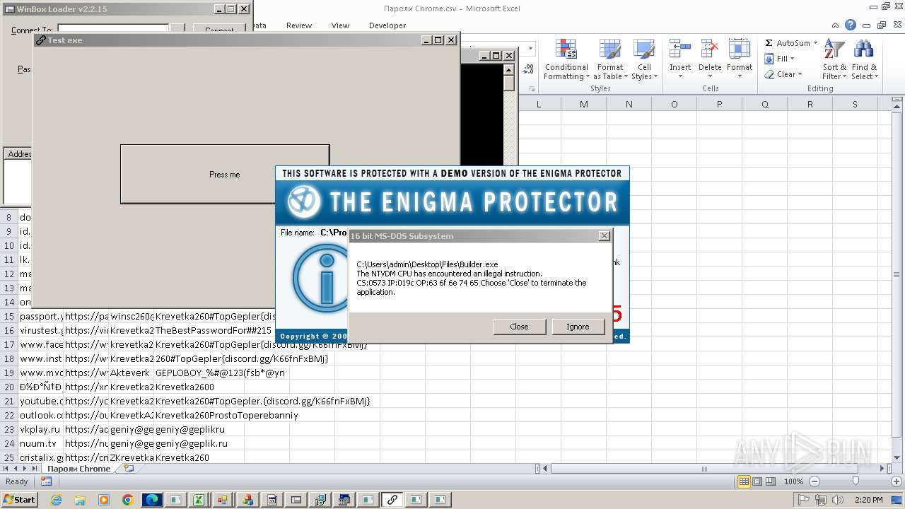The image size is (905, 509).
Task: Open Excel Help question mark icon
Action: click(x=851, y=25)
